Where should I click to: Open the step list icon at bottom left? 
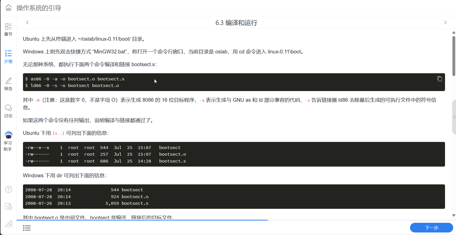27,228
